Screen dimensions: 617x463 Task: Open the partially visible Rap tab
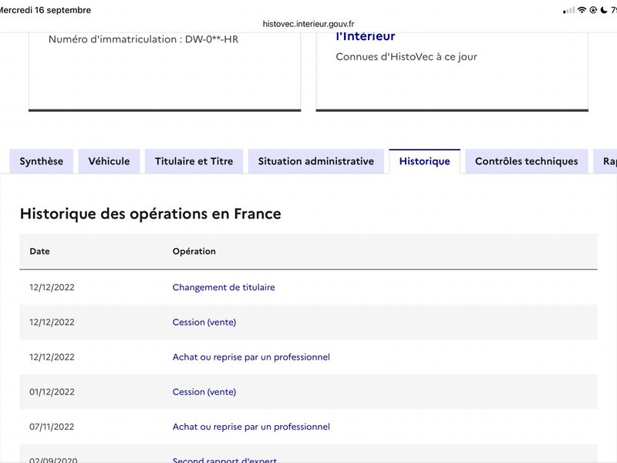click(x=606, y=161)
